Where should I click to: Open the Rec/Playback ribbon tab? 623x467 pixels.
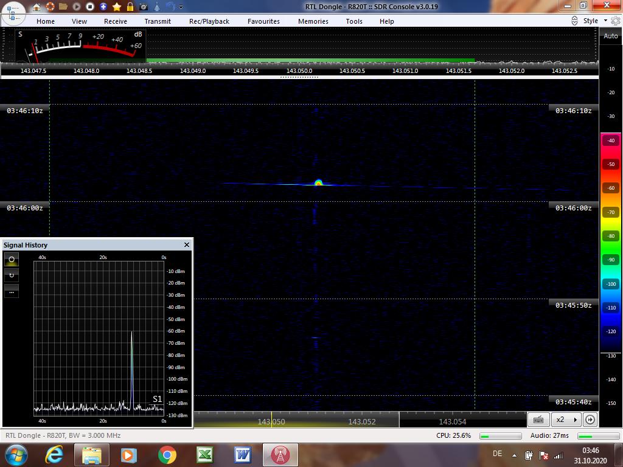(x=209, y=21)
